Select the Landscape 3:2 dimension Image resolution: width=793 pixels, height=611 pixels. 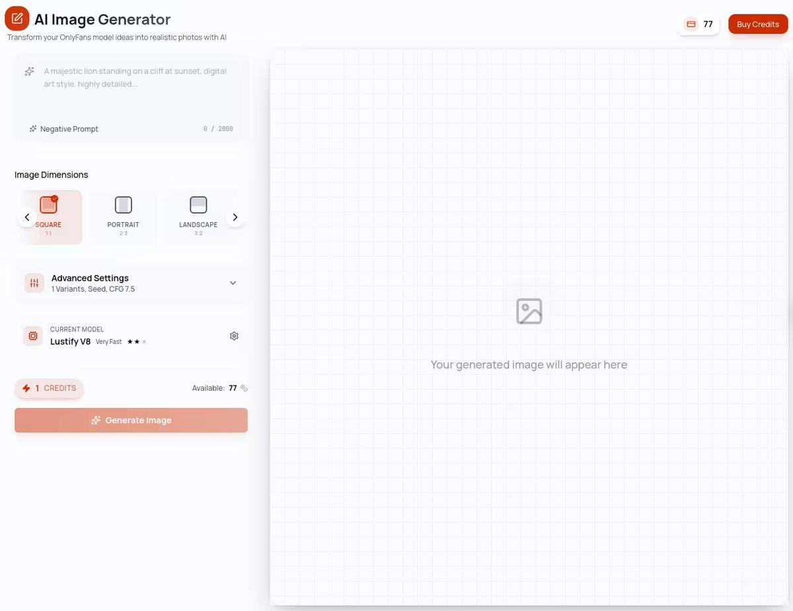pyautogui.click(x=198, y=217)
